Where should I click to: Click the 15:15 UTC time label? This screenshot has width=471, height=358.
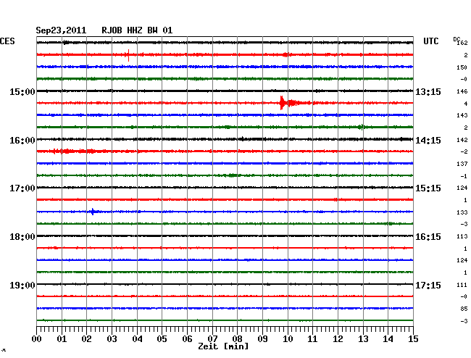(428, 188)
